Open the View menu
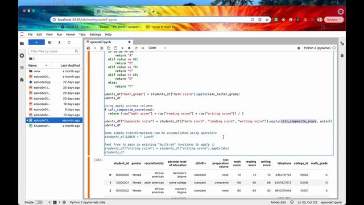This screenshot has height=205, width=364. 49,34
